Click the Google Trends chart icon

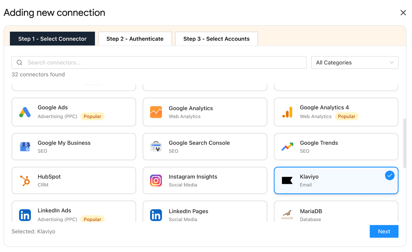(x=287, y=147)
